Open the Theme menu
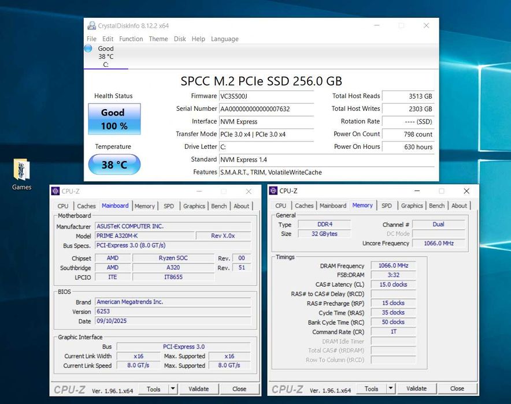This screenshot has width=511, height=404. (158, 39)
